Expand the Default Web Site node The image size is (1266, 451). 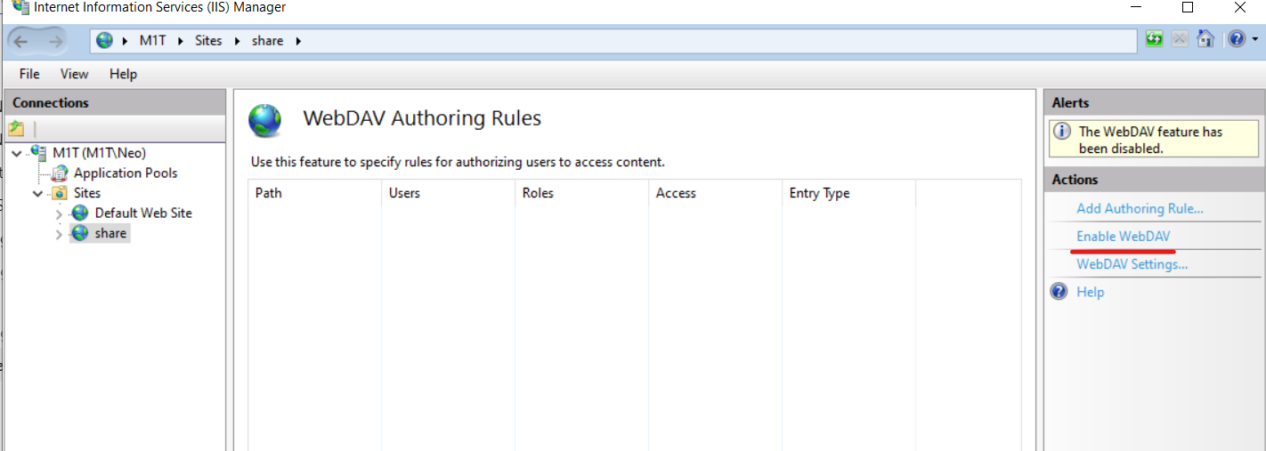[x=59, y=214]
